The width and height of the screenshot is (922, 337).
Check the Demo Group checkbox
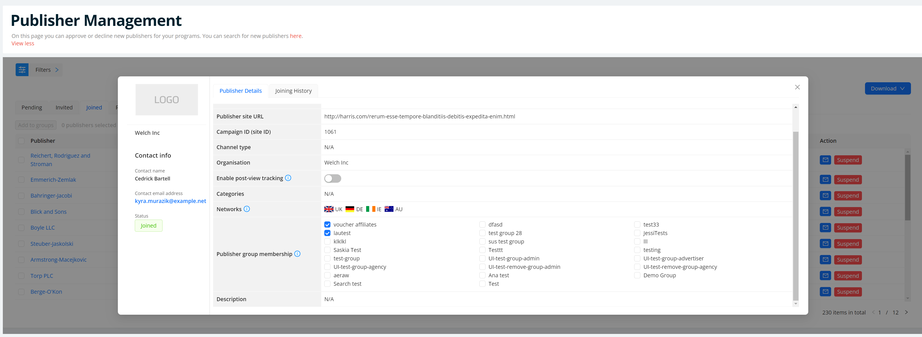tap(637, 275)
